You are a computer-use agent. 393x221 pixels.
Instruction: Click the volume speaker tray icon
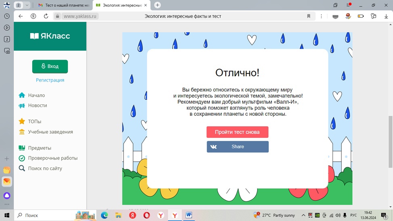pos(338,215)
